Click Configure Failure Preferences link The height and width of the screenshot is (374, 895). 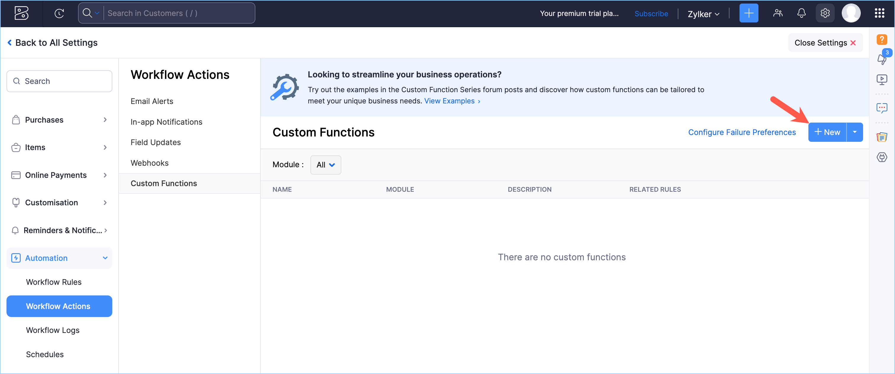tap(742, 132)
